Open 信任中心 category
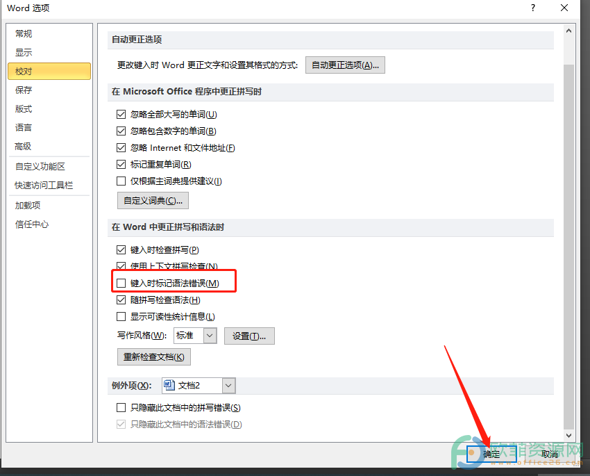The width and height of the screenshot is (590, 476). 32,224
